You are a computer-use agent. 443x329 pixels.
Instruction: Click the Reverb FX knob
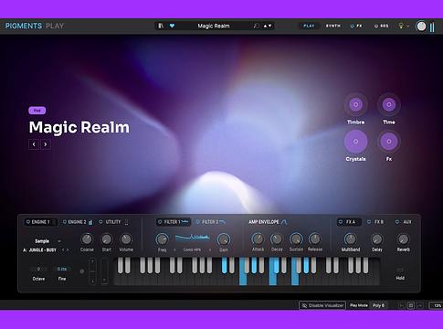point(403,239)
